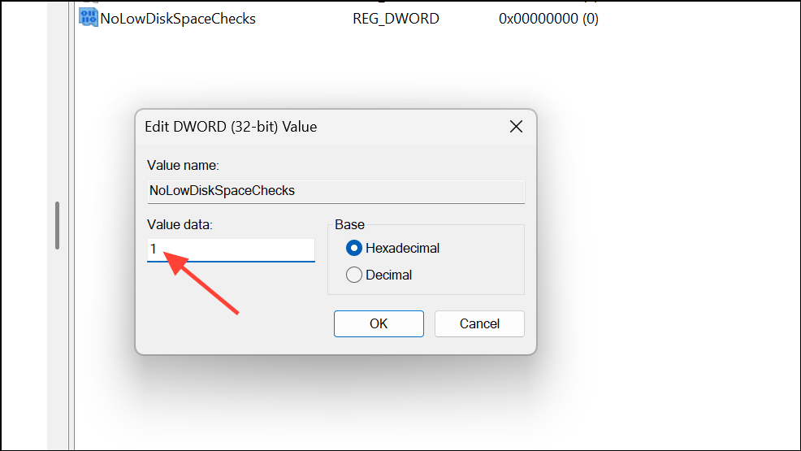The width and height of the screenshot is (801, 451).
Task: Click the REG_DWORD type cell
Action: 396,18
